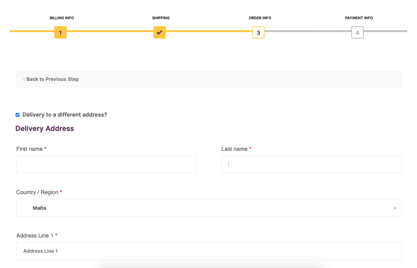The image size is (417, 268).
Task: Click the 'Delivery to a different address?' label
Action: tap(65, 115)
